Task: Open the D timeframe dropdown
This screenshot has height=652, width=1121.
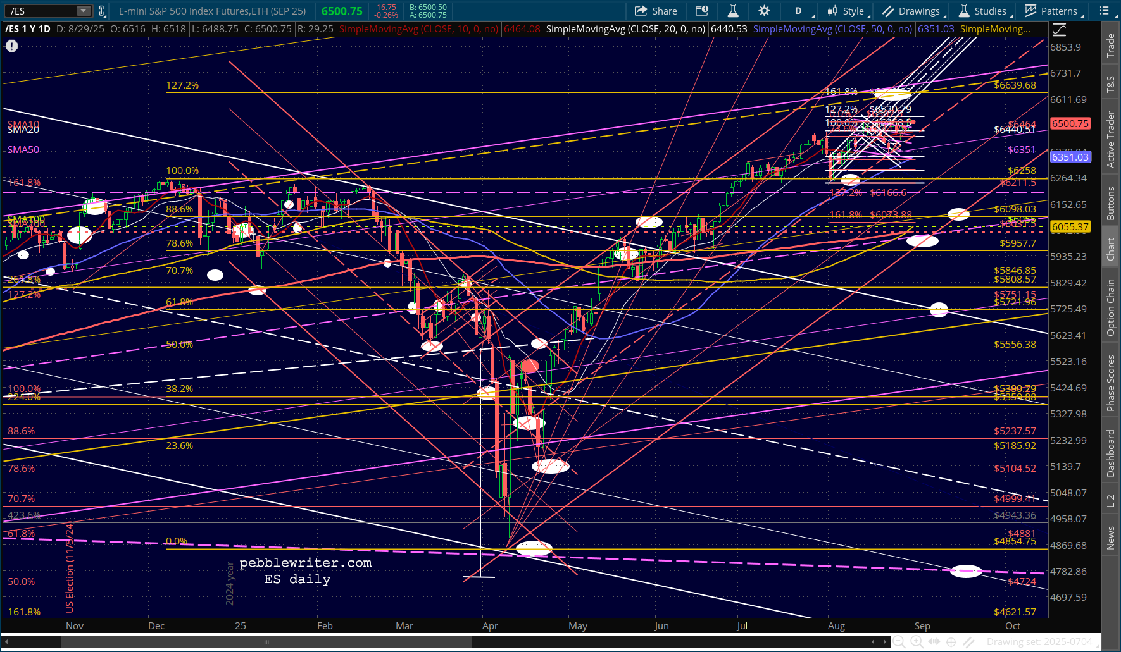Action: (x=798, y=11)
